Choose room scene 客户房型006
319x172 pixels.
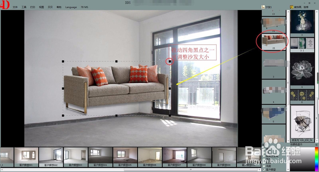pos(150,157)
